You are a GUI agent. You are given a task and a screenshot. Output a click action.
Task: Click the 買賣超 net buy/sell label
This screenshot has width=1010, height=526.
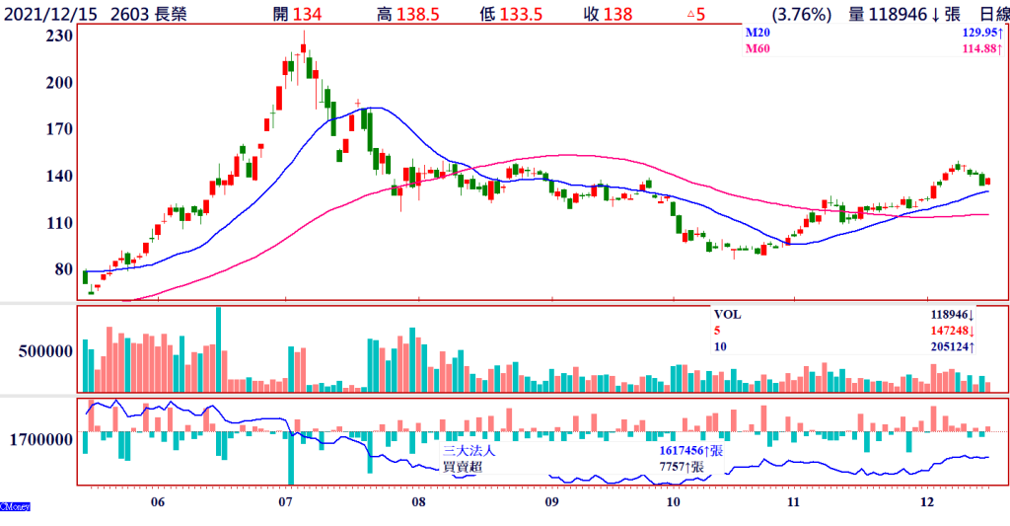462,466
